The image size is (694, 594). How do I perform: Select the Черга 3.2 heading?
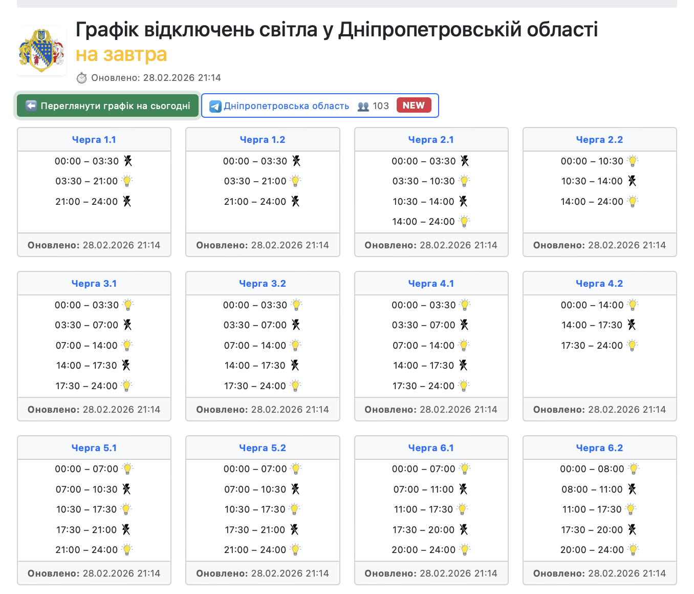click(263, 284)
